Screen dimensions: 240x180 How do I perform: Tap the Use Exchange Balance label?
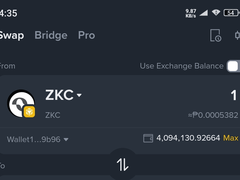tap(182, 66)
